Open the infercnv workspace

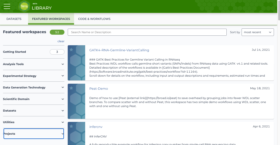coord(96,127)
